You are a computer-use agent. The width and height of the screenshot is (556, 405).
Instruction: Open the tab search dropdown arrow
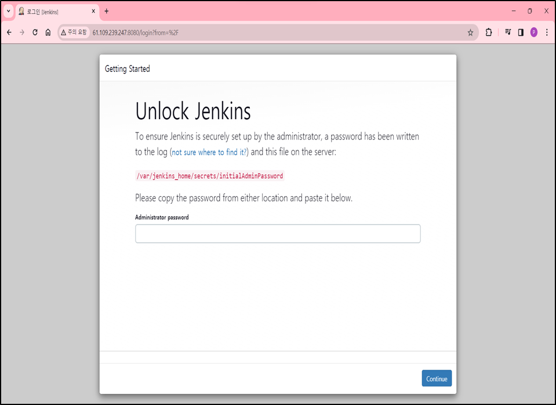pyautogui.click(x=9, y=12)
